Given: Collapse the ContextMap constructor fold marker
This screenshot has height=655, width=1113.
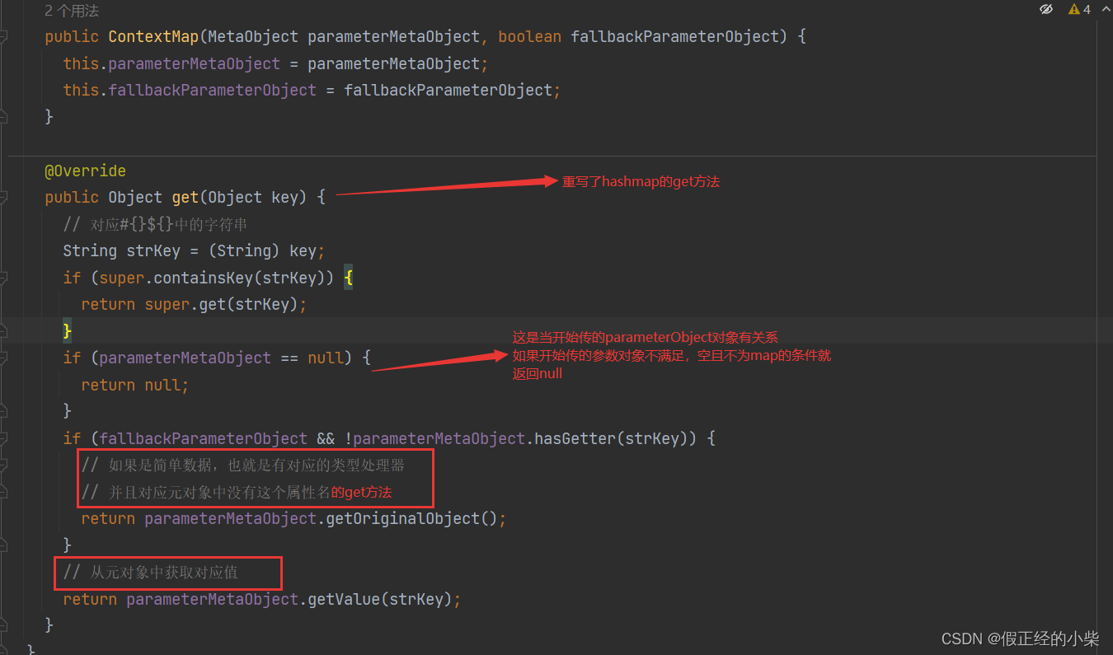Looking at the screenshot, I should [4, 37].
